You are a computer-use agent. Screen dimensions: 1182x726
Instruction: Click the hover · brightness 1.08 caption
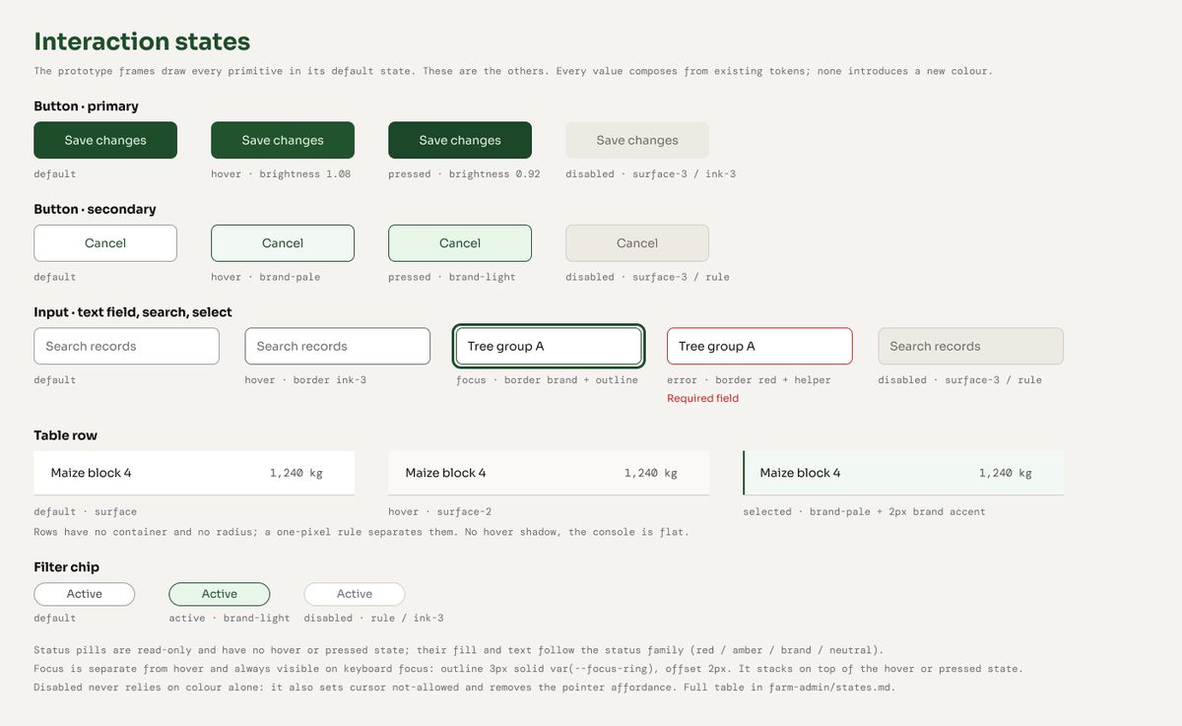tap(281, 173)
